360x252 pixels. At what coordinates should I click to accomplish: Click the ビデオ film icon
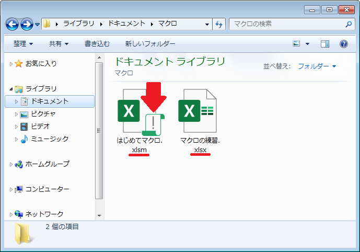tap(24, 127)
